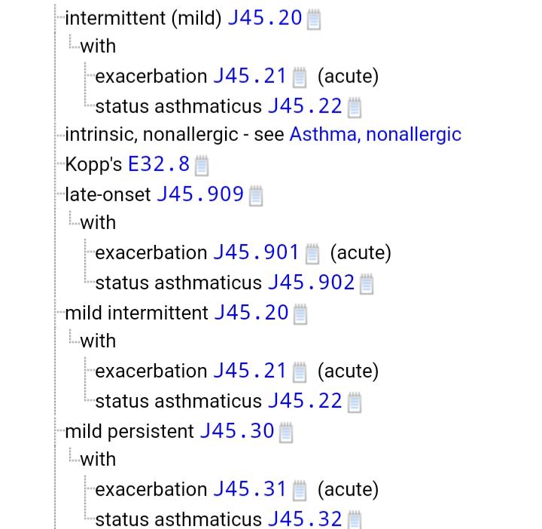
Task: Open the note icon beside J45.32
Action: coord(355,520)
